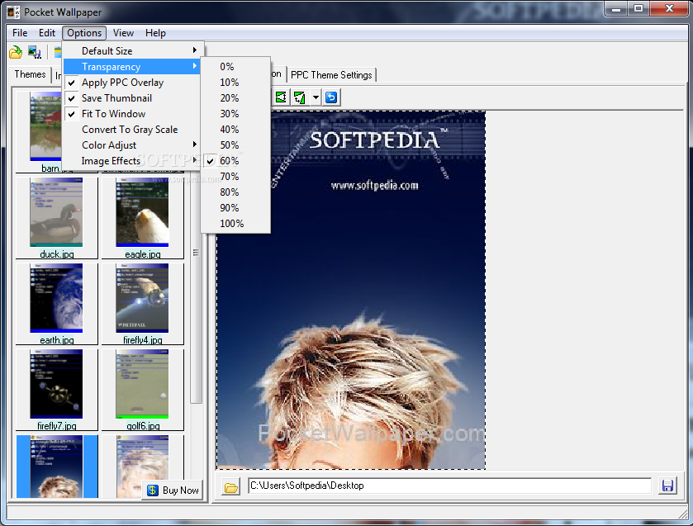Select the golf6.jpg thumbnail
This screenshot has width=693, height=526.
142,390
